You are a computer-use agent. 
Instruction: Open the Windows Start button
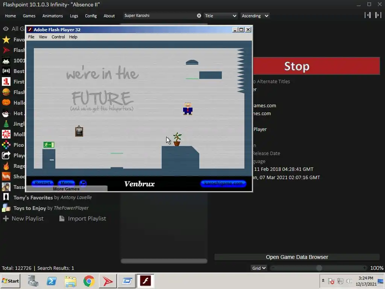(10, 281)
